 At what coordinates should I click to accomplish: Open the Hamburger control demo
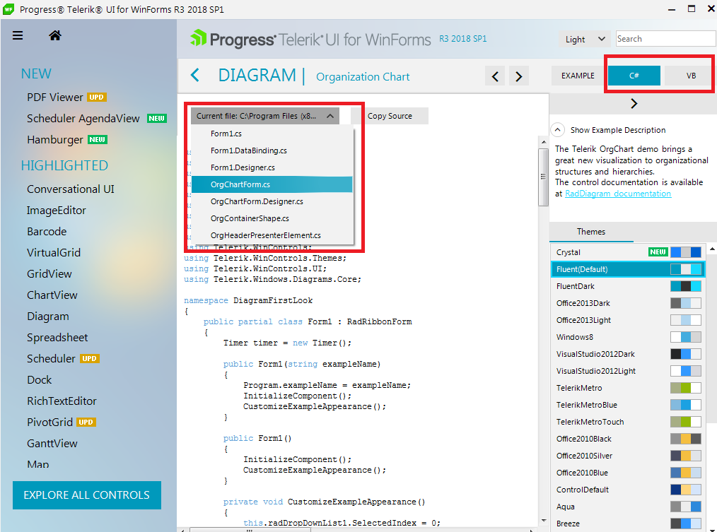coord(55,139)
